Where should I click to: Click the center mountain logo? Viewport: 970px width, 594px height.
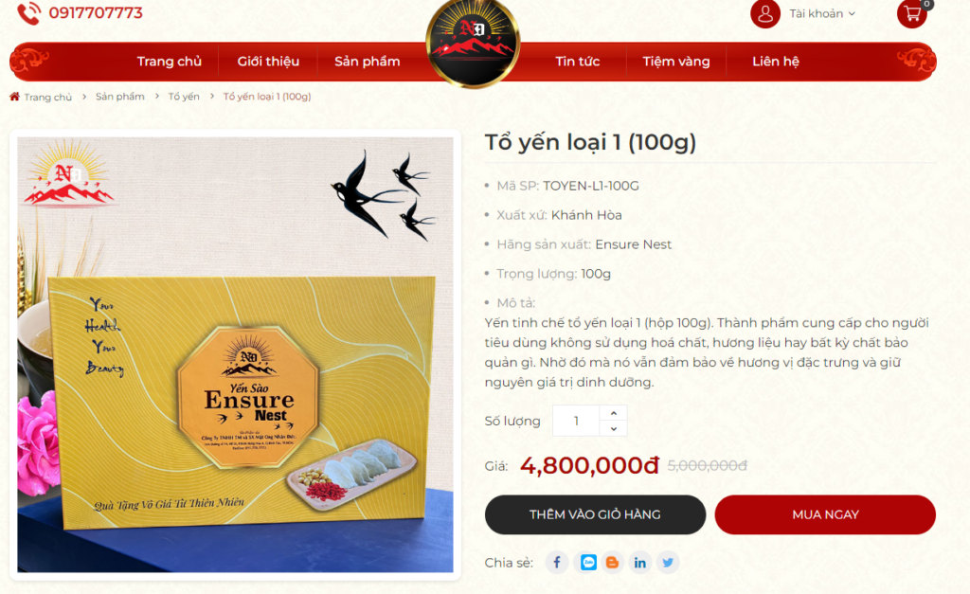coord(474,42)
